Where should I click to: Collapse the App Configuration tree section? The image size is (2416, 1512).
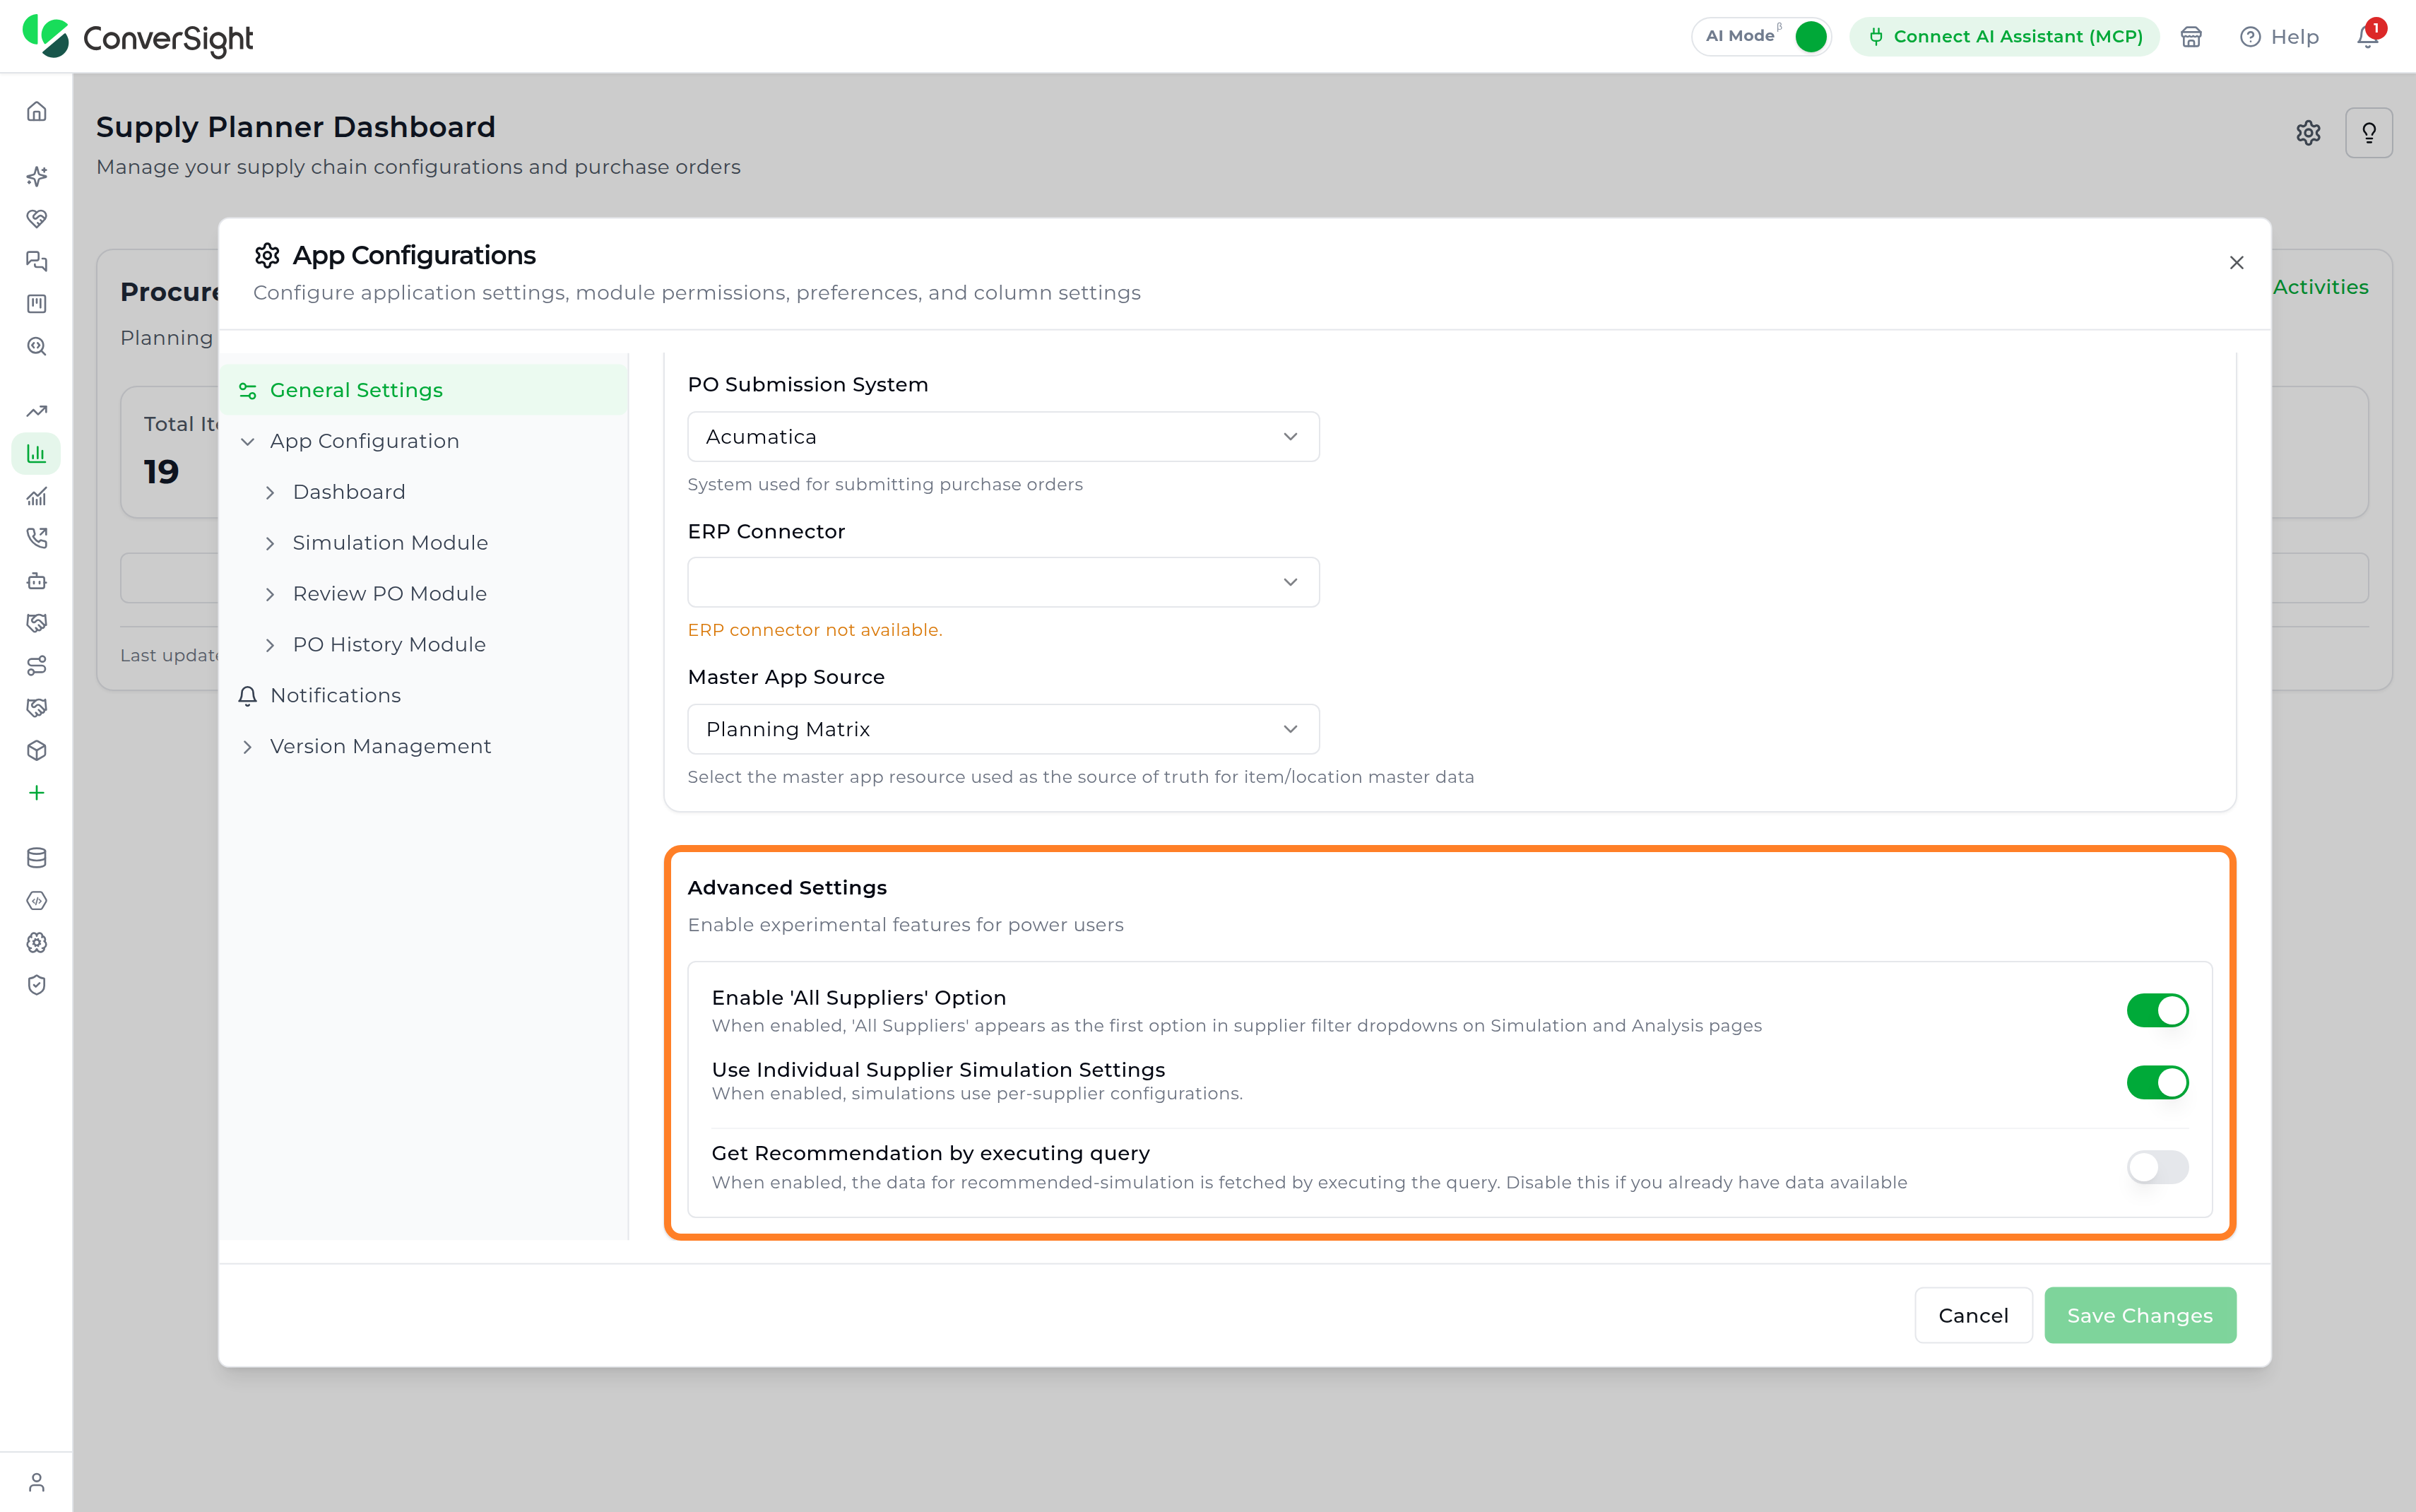(248, 441)
